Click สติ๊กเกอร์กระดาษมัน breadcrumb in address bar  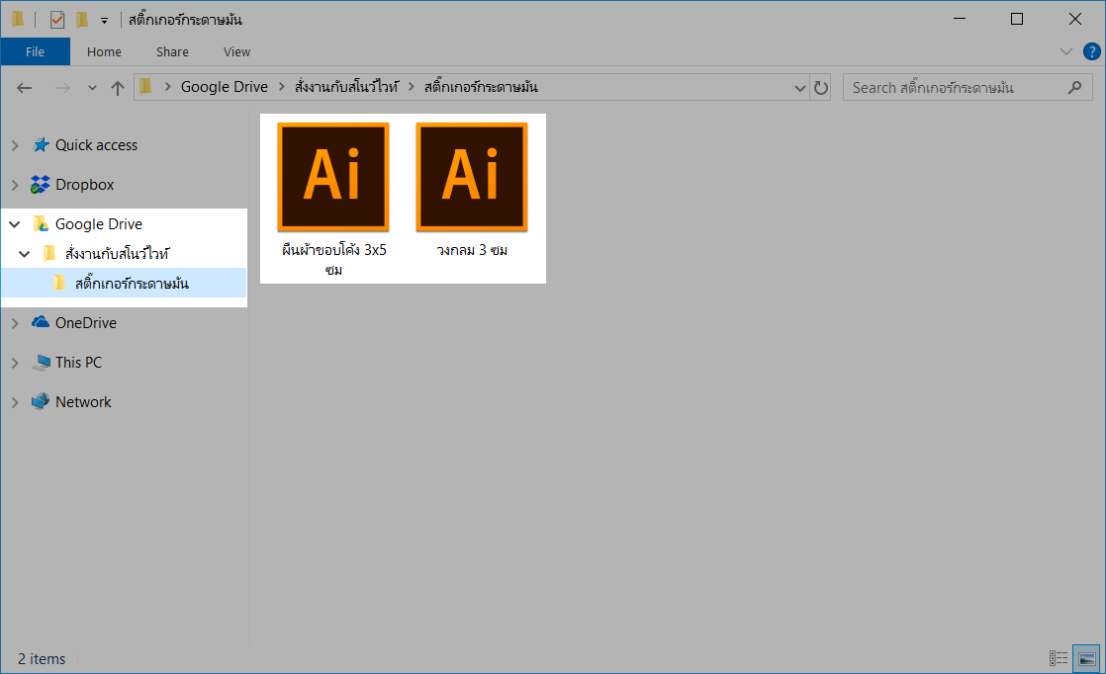click(481, 87)
